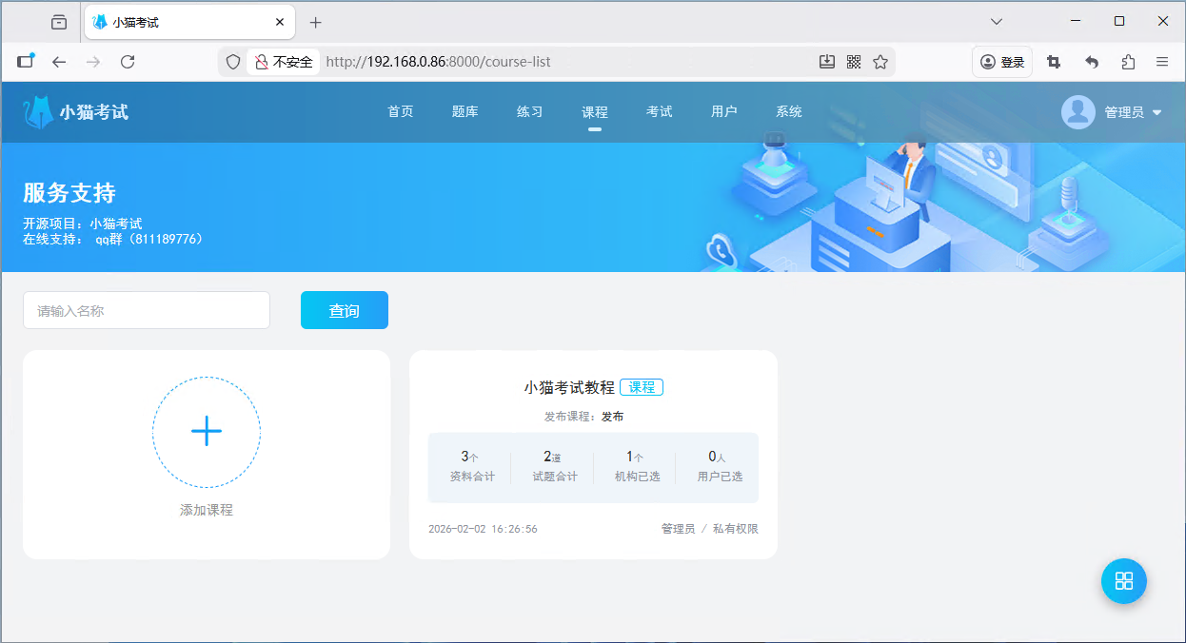Image resolution: width=1186 pixels, height=643 pixels.
Task: Open the QR code icon in address bar
Action: click(x=854, y=62)
